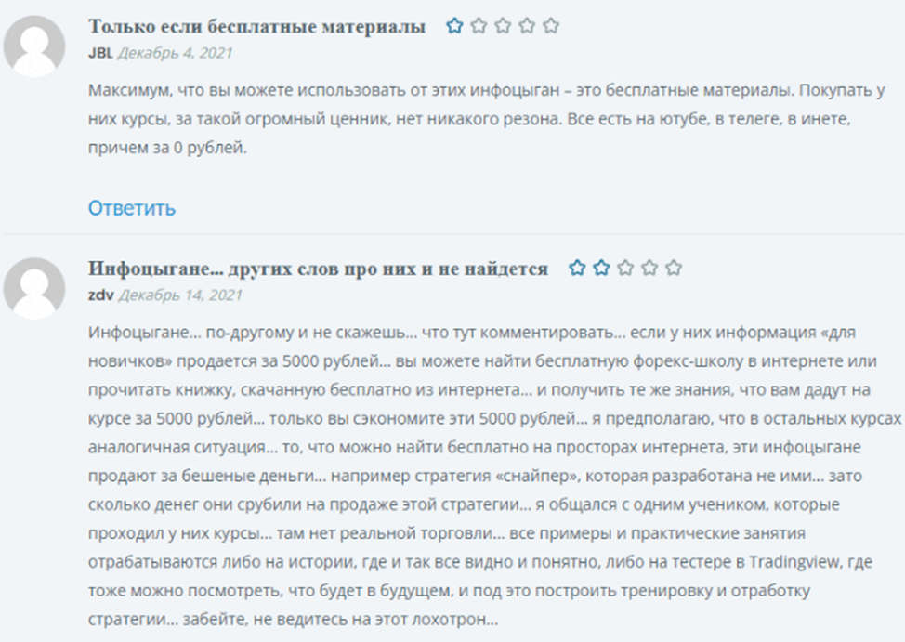Select the username zdv
Viewport: 905px width, 642px height.
(x=99, y=297)
